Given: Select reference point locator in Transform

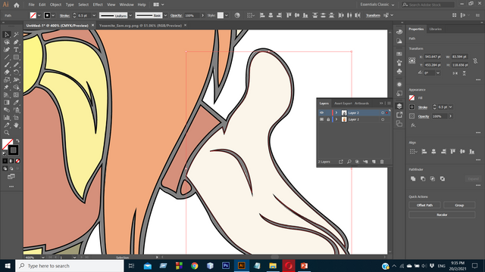Looking at the screenshot, I should pyautogui.click(x=412, y=60).
